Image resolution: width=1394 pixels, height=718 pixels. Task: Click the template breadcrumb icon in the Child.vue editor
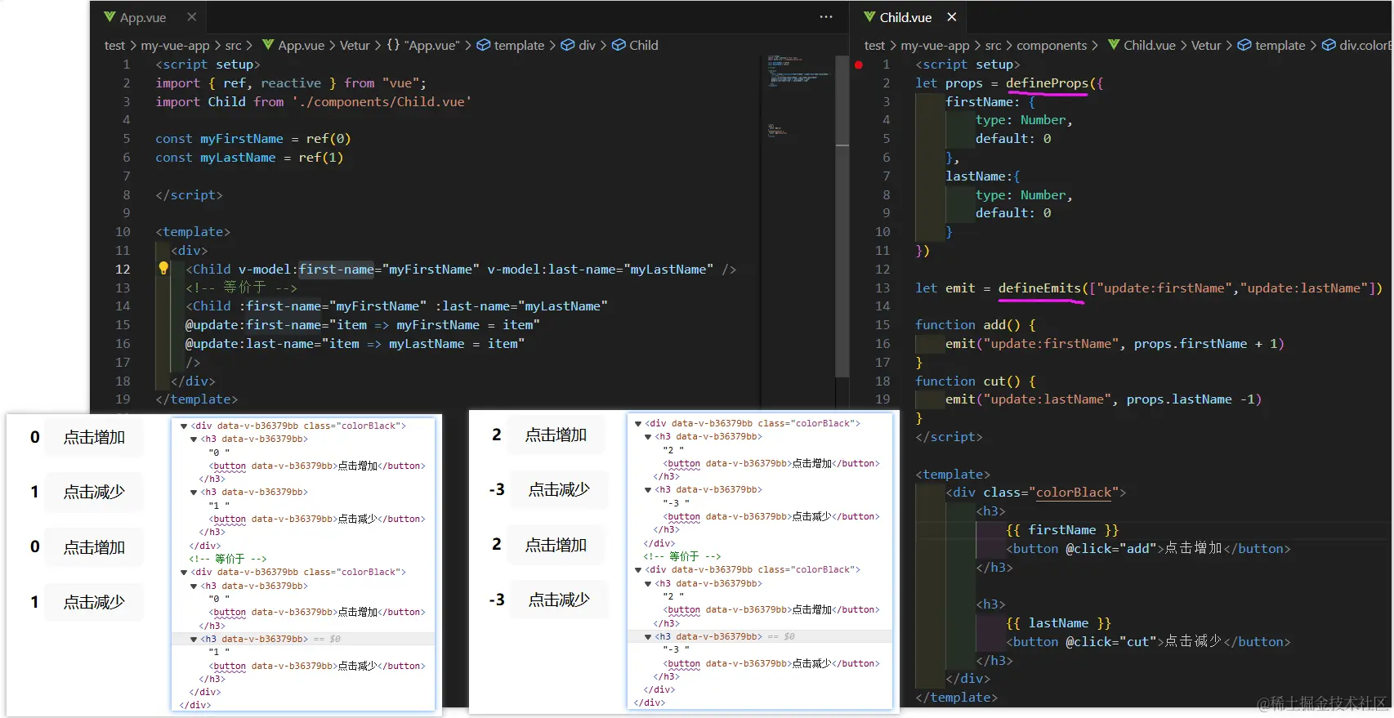[x=1244, y=45]
